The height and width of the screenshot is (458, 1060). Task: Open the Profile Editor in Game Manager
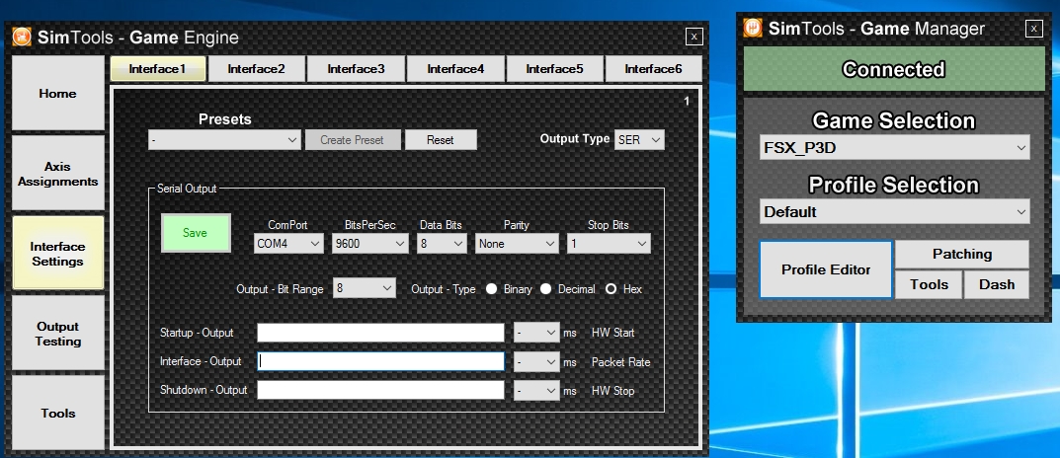tap(826, 269)
